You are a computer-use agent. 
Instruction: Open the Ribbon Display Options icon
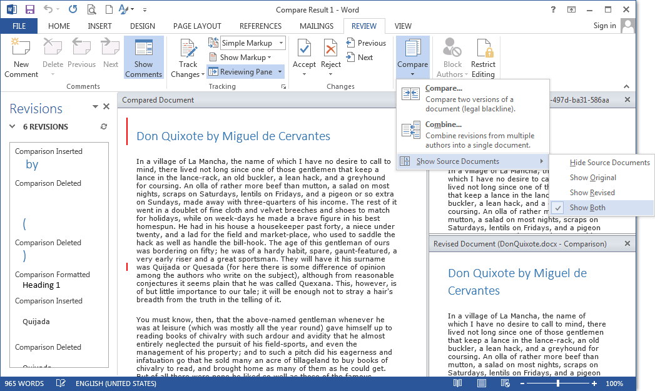click(571, 9)
